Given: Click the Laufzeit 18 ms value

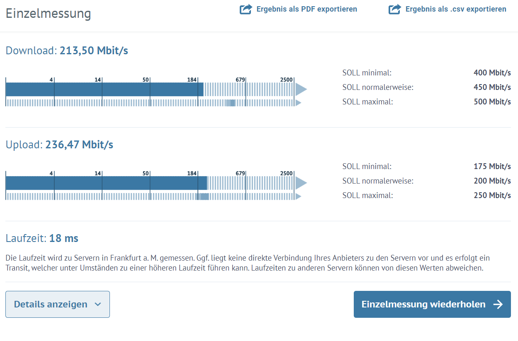Looking at the screenshot, I should tap(63, 238).
